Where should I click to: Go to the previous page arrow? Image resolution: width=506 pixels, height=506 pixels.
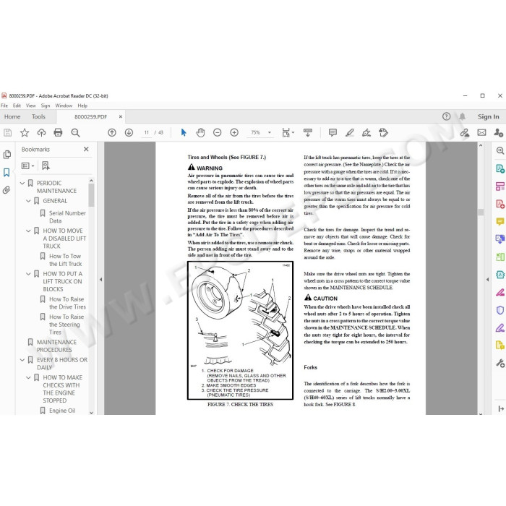pyautogui.click(x=111, y=132)
